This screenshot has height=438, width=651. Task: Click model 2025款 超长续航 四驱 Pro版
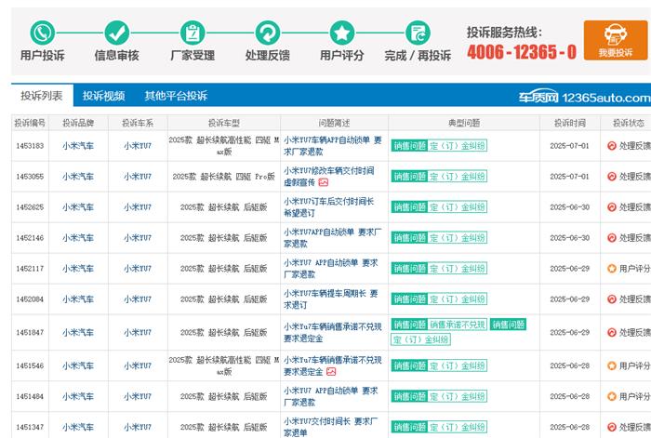pyautogui.click(x=224, y=177)
